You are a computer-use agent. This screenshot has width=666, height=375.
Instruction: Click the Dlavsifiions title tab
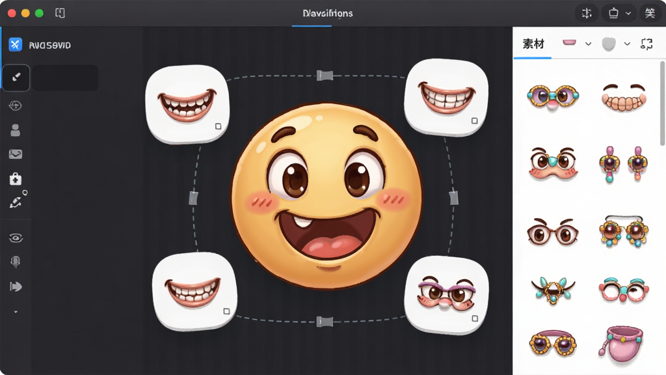pyautogui.click(x=328, y=14)
